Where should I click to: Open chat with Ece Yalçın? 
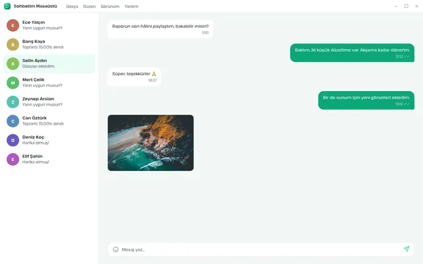tap(49, 25)
